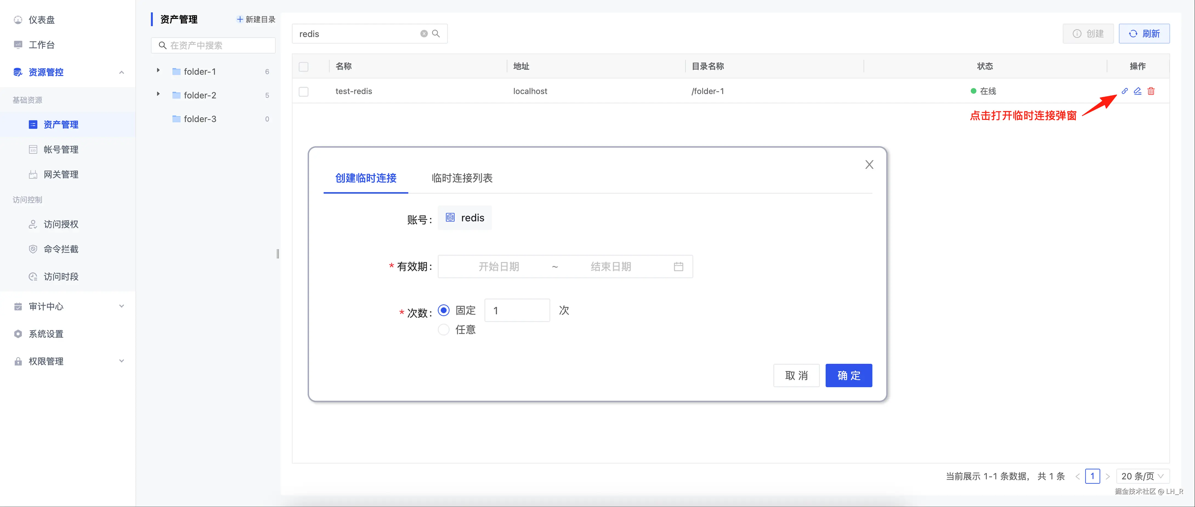1195x507 pixels.
Task: Expand the folder-1 tree node
Action: click(x=158, y=71)
